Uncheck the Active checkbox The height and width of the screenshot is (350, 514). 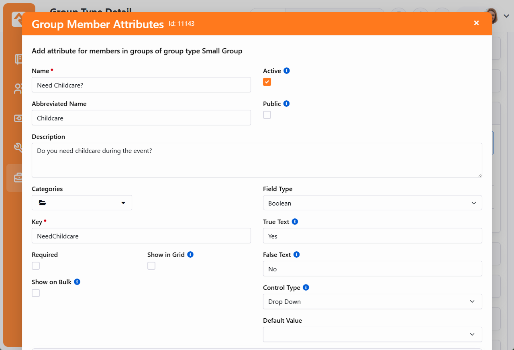click(267, 82)
